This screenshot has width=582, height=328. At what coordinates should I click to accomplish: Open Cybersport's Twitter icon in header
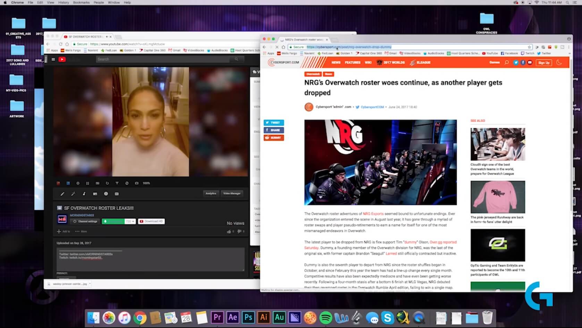[x=516, y=63]
